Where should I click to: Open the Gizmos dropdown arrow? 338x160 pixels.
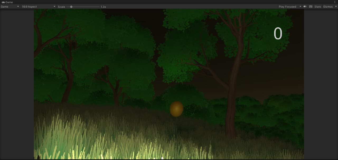pos(336,7)
